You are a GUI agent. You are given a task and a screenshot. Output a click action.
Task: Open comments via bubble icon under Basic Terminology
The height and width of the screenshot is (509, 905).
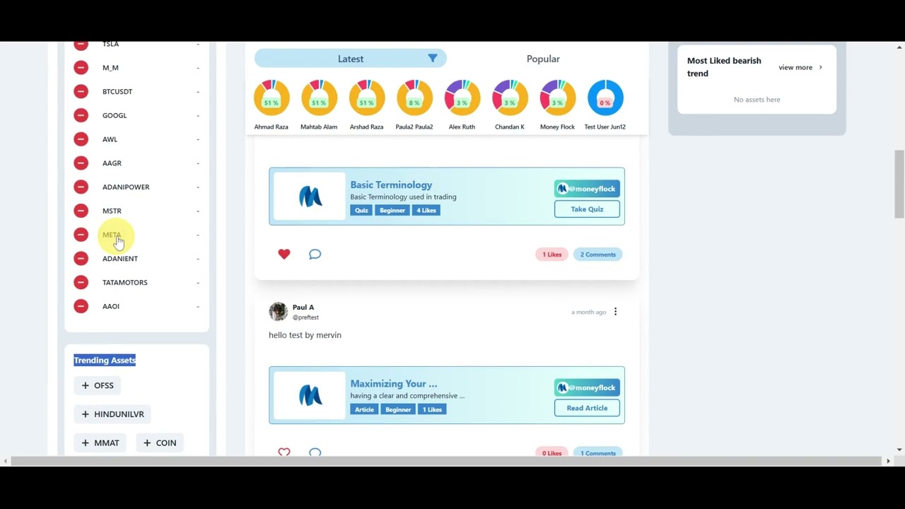pyautogui.click(x=315, y=255)
